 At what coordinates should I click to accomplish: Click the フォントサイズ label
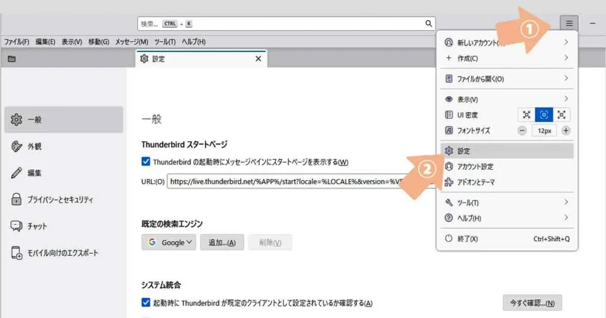point(473,131)
